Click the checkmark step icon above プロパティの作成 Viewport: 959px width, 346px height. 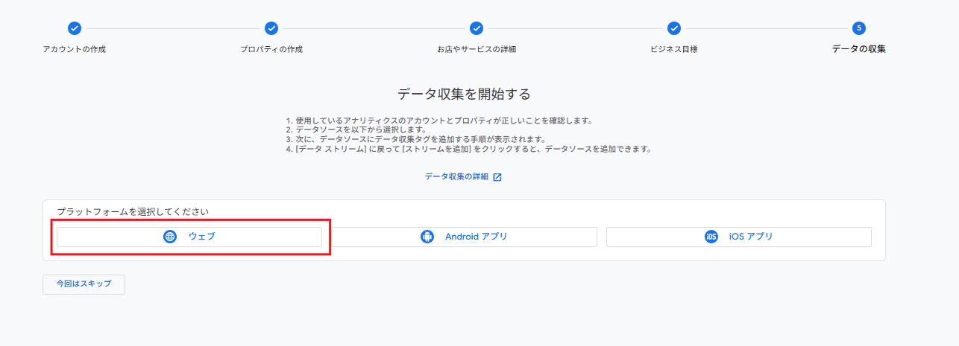[271, 28]
